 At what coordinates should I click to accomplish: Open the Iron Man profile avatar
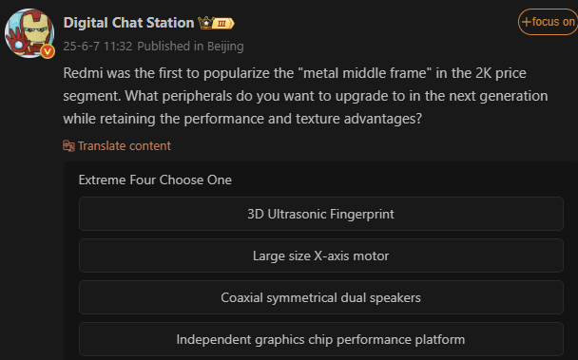(29, 33)
